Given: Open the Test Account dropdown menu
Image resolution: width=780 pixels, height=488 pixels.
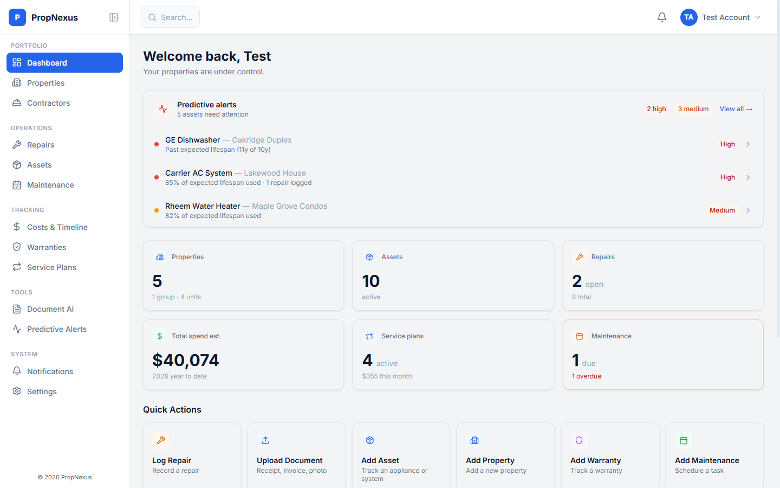Looking at the screenshot, I should point(720,17).
